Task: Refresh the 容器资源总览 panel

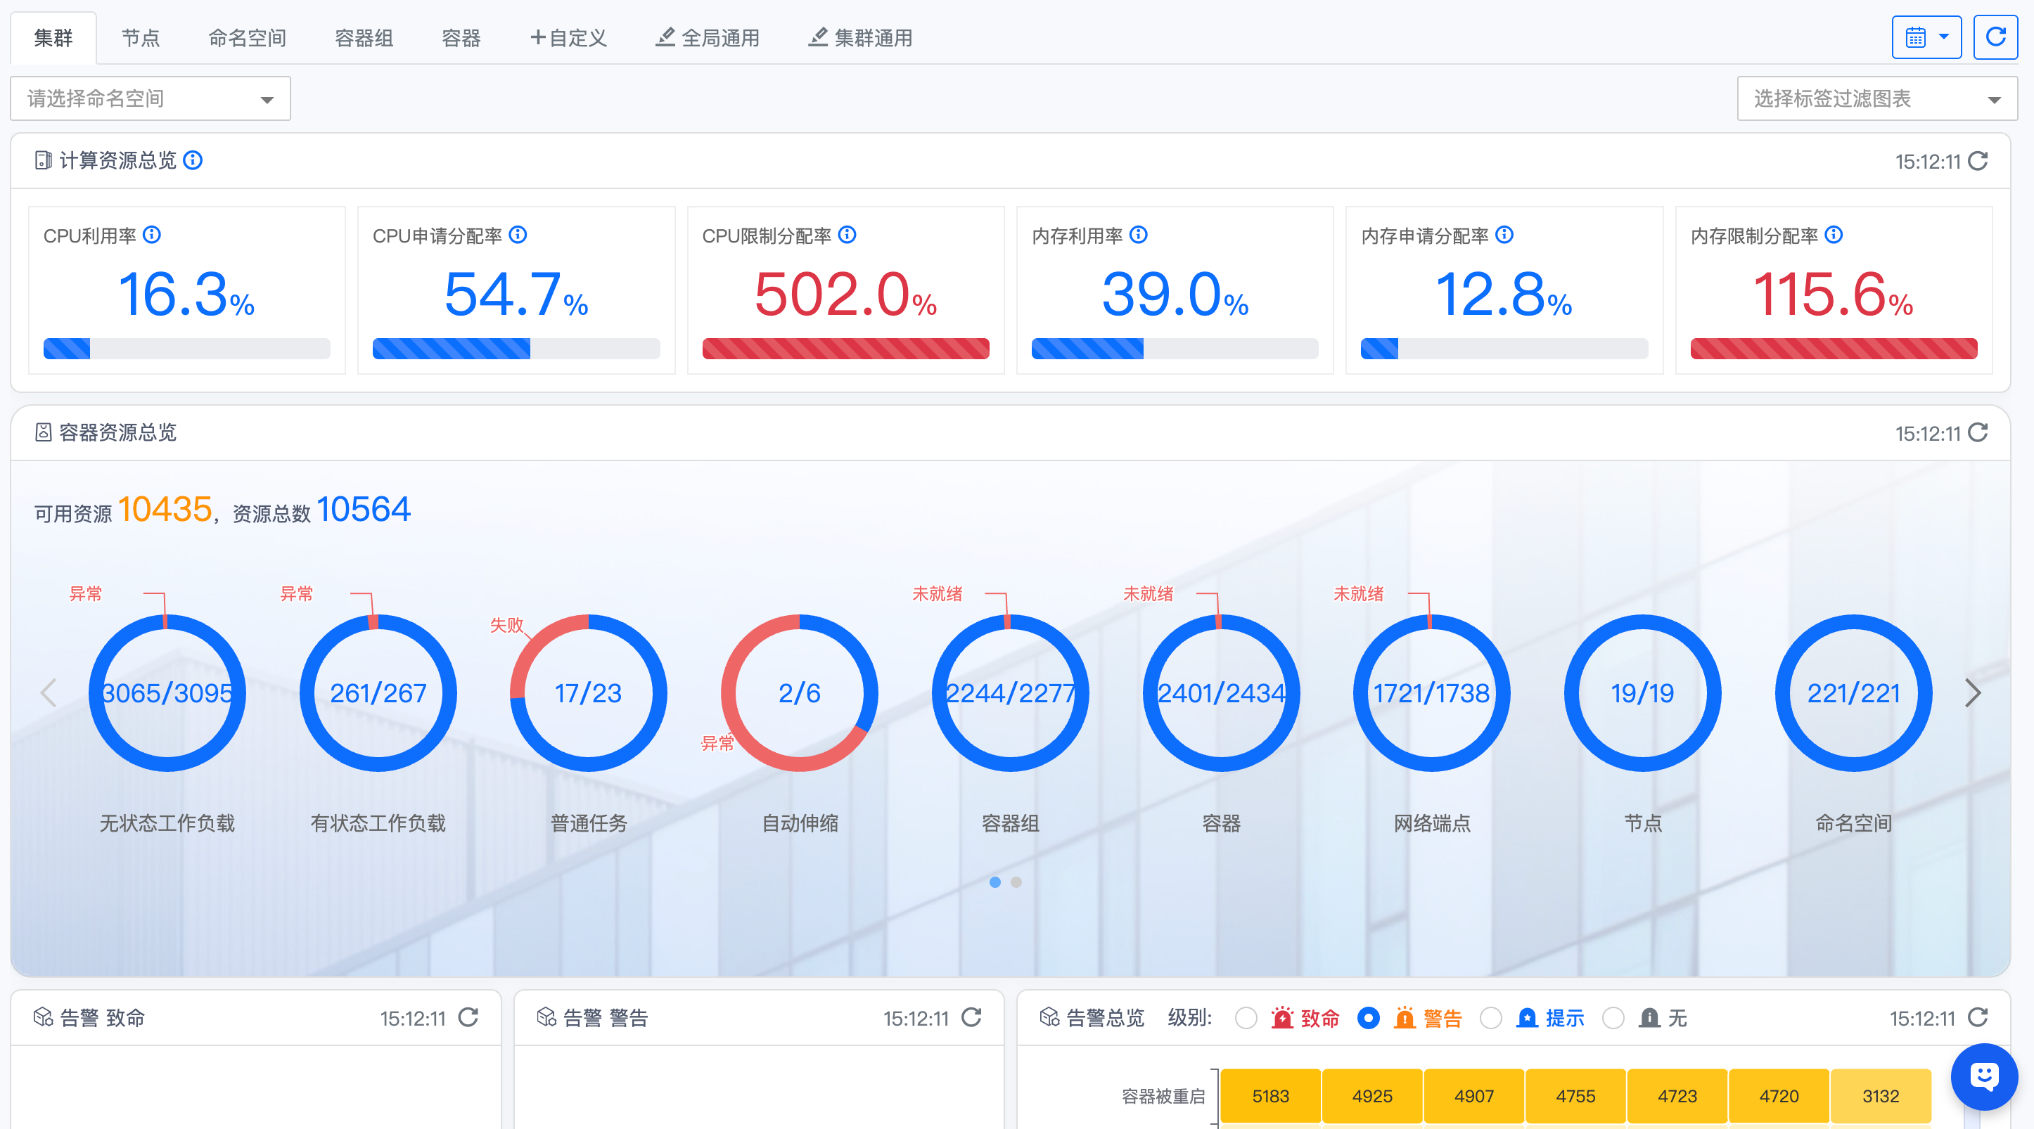Action: click(1977, 432)
